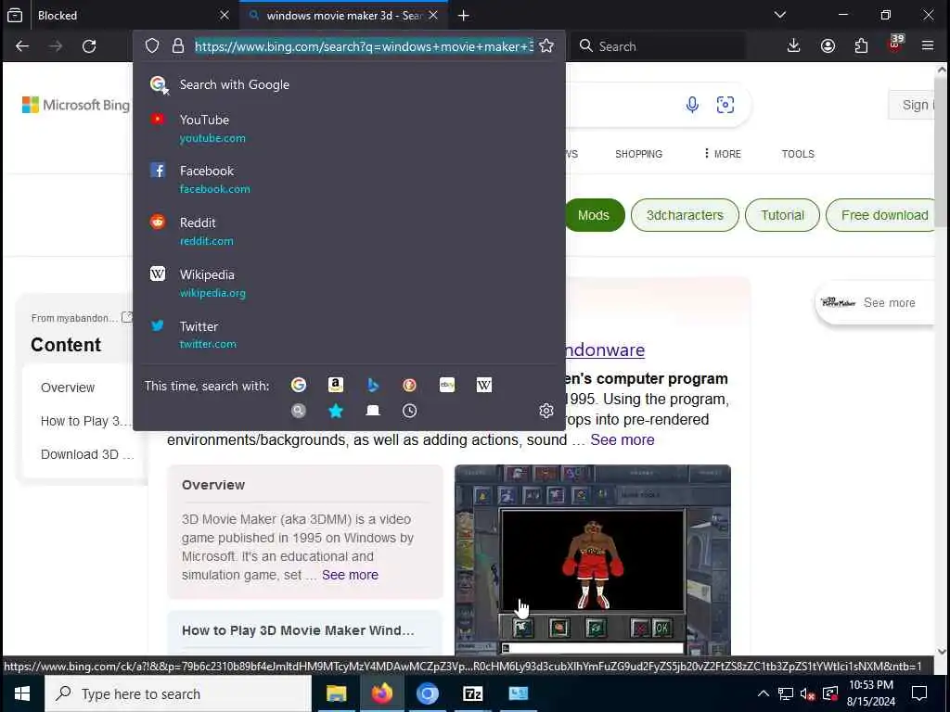
Task: Choose Reddit from the suggestions
Action: 349,231
